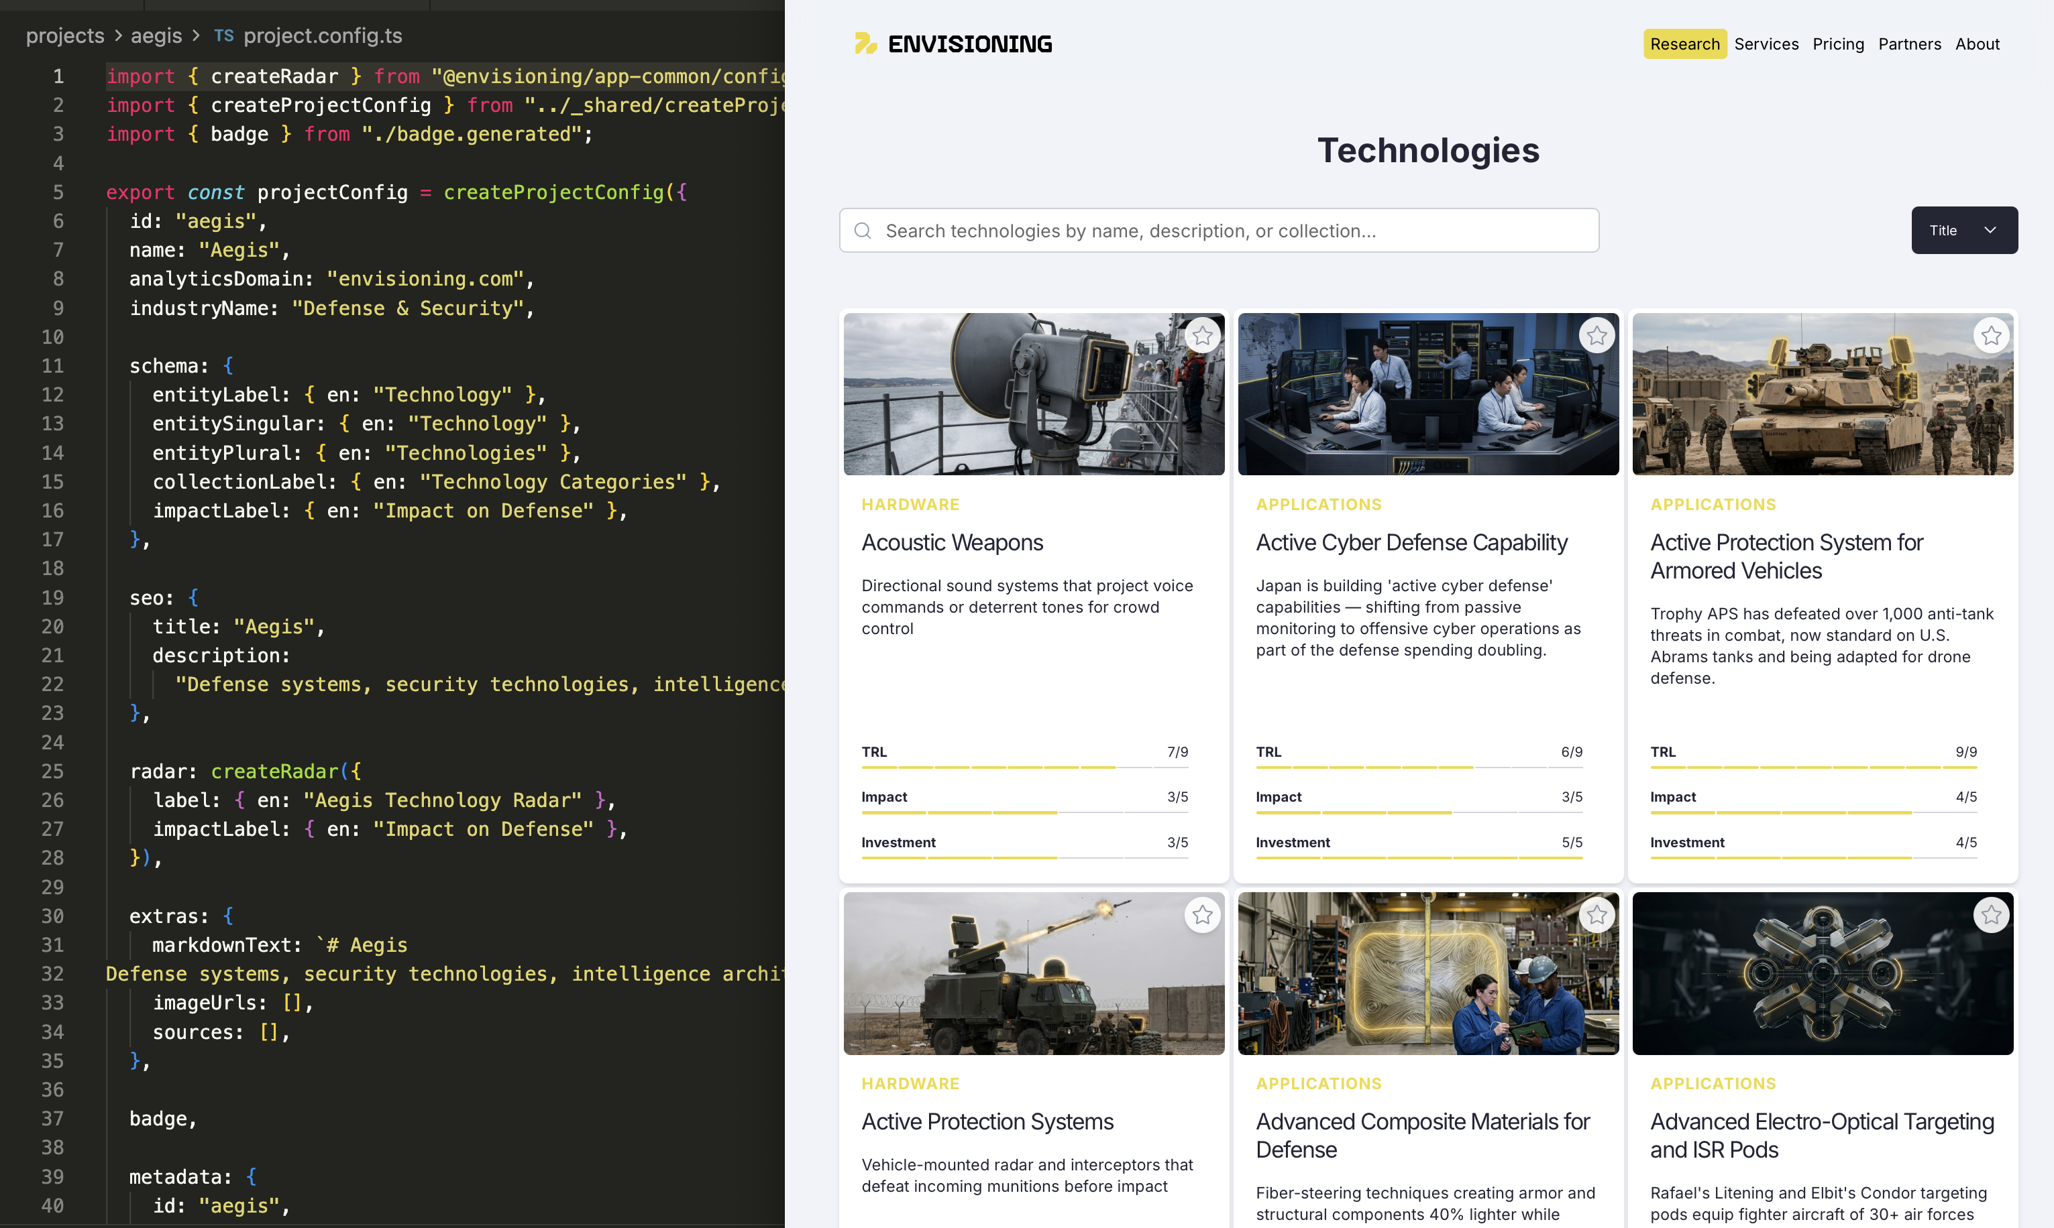Click line number 25 in the gutter

(53, 772)
